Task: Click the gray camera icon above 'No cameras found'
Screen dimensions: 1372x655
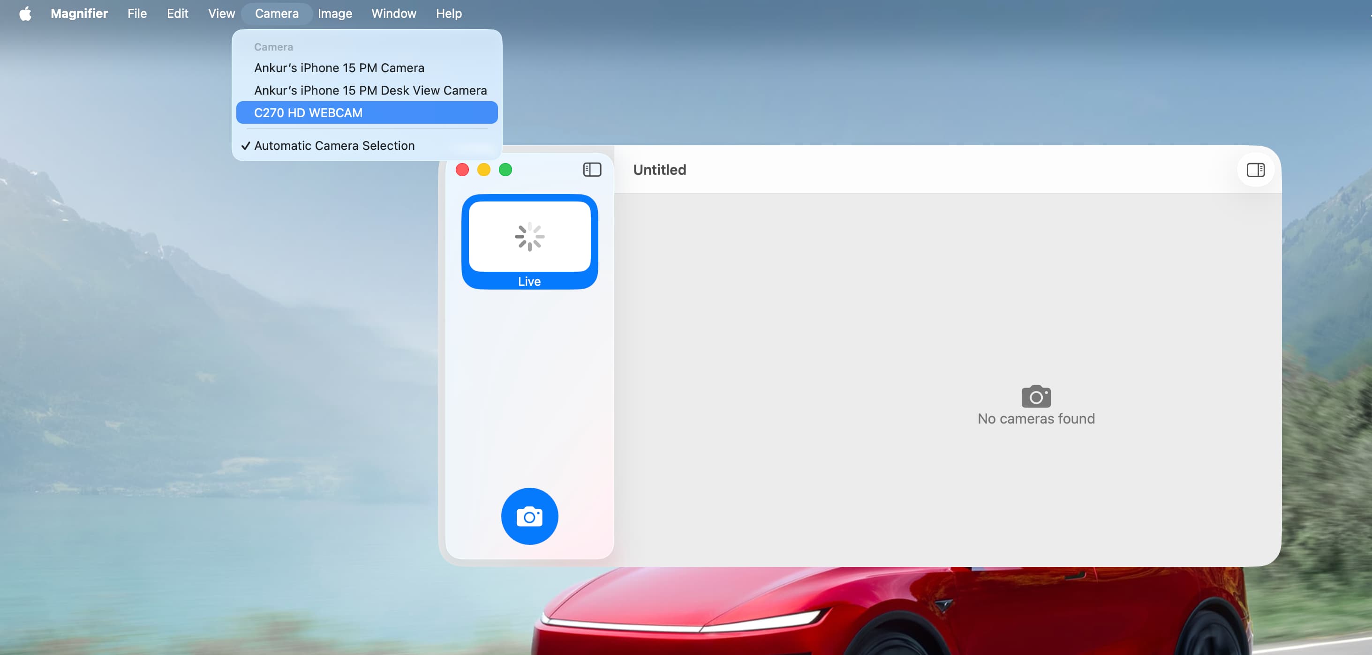Action: (1035, 396)
